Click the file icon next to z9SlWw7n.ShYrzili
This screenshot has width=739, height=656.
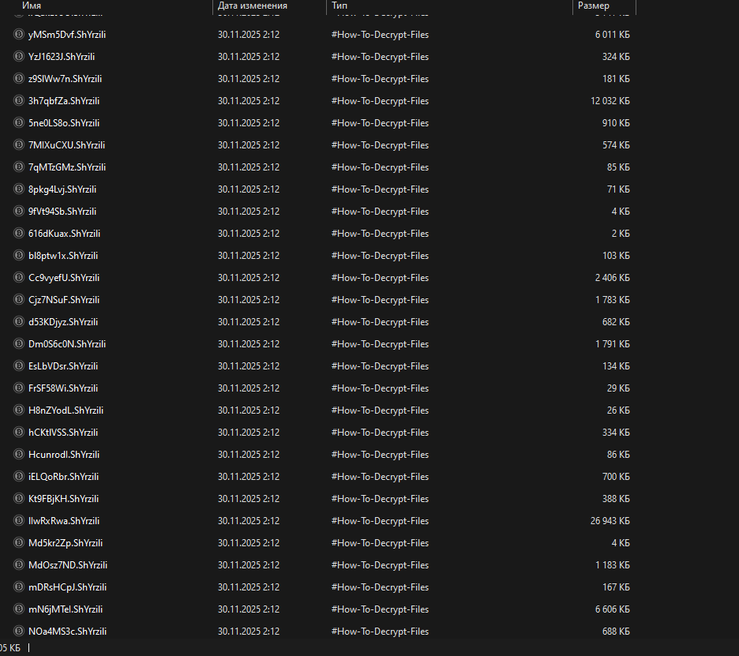pyautogui.click(x=18, y=78)
